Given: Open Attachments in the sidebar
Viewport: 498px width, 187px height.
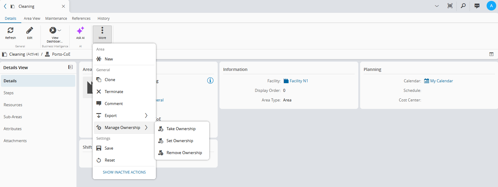Looking at the screenshot, I should (38, 141).
